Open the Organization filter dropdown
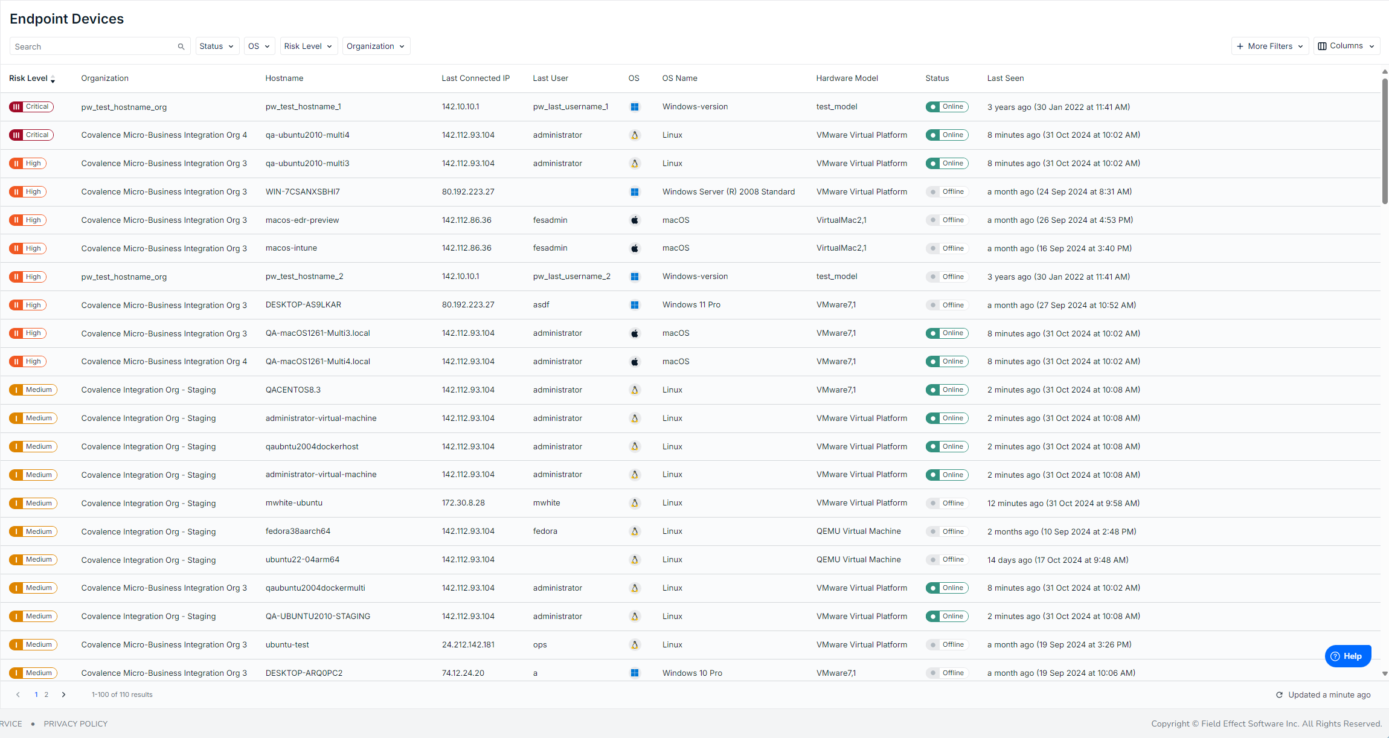The image size is (1389, 738). (x=376, y=47)
